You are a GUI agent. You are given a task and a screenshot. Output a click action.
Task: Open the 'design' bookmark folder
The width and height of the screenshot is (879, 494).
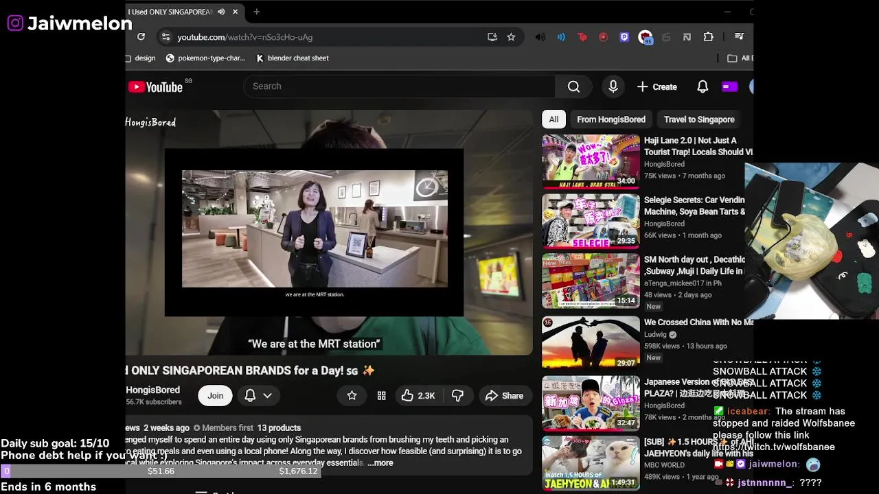141,58
